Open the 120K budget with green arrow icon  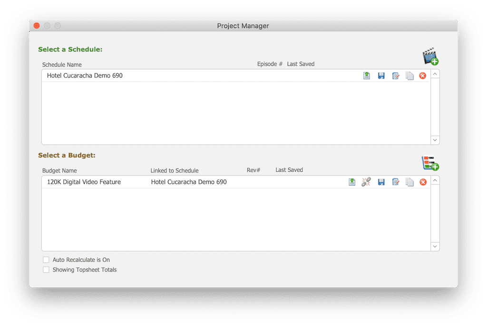pyautogui.click(x=352, y=182)
